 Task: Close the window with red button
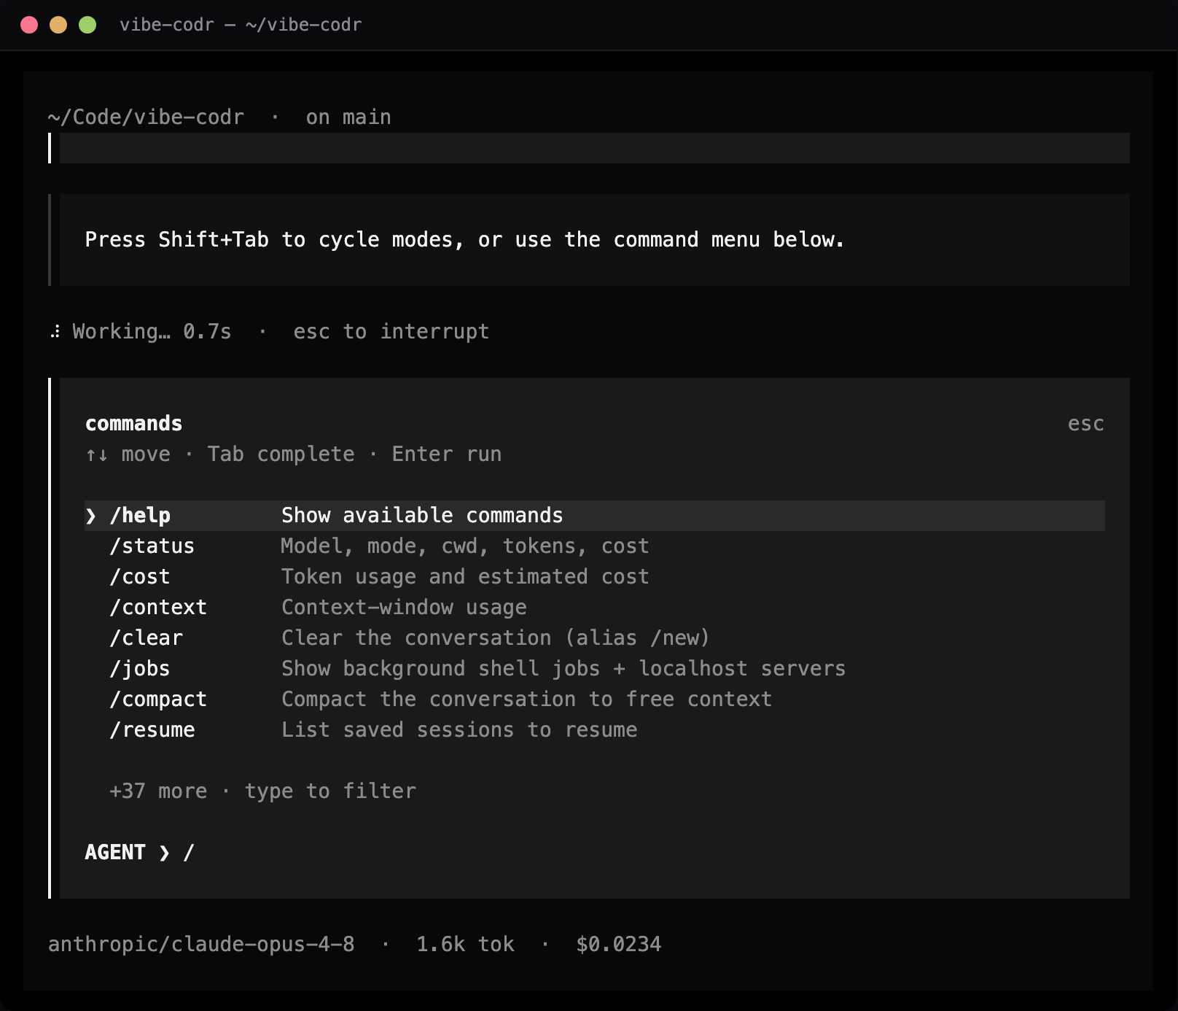coord(29,25)
